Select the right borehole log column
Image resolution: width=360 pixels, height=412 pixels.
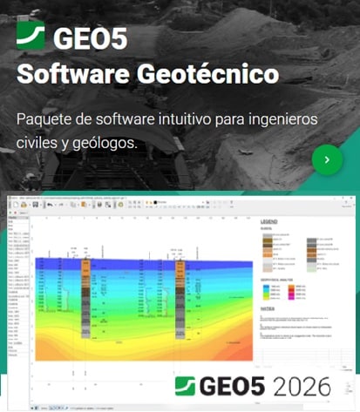[180, 300]
